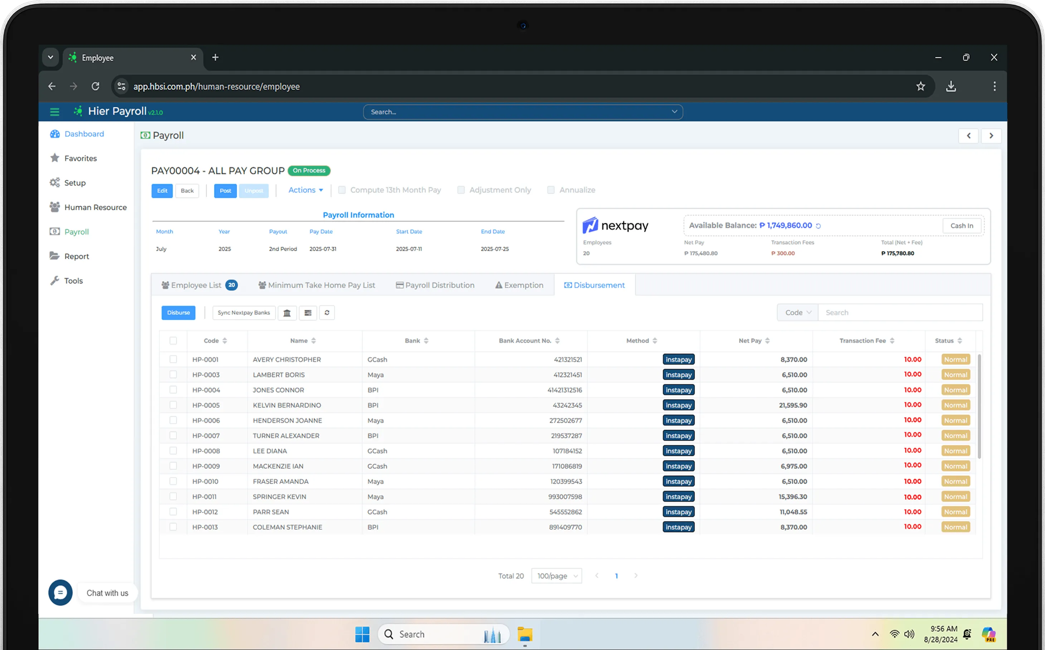This screenshot has width=1045, height=650.
Task: Open Human Resource in the sidebar
Action: 88,207
